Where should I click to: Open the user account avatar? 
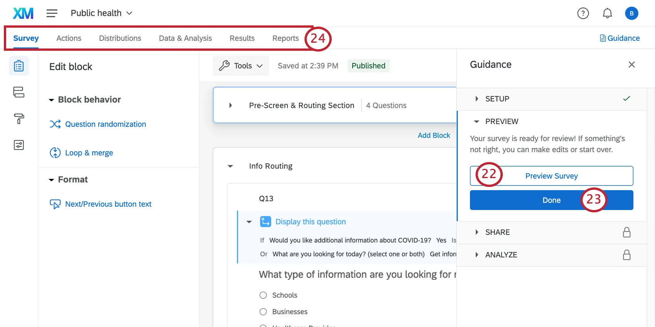point(631,13)
